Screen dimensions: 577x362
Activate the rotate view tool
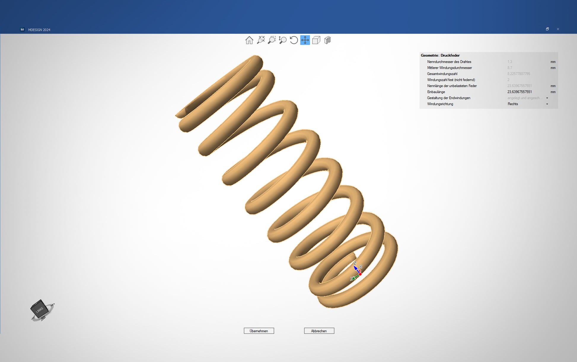294,40
